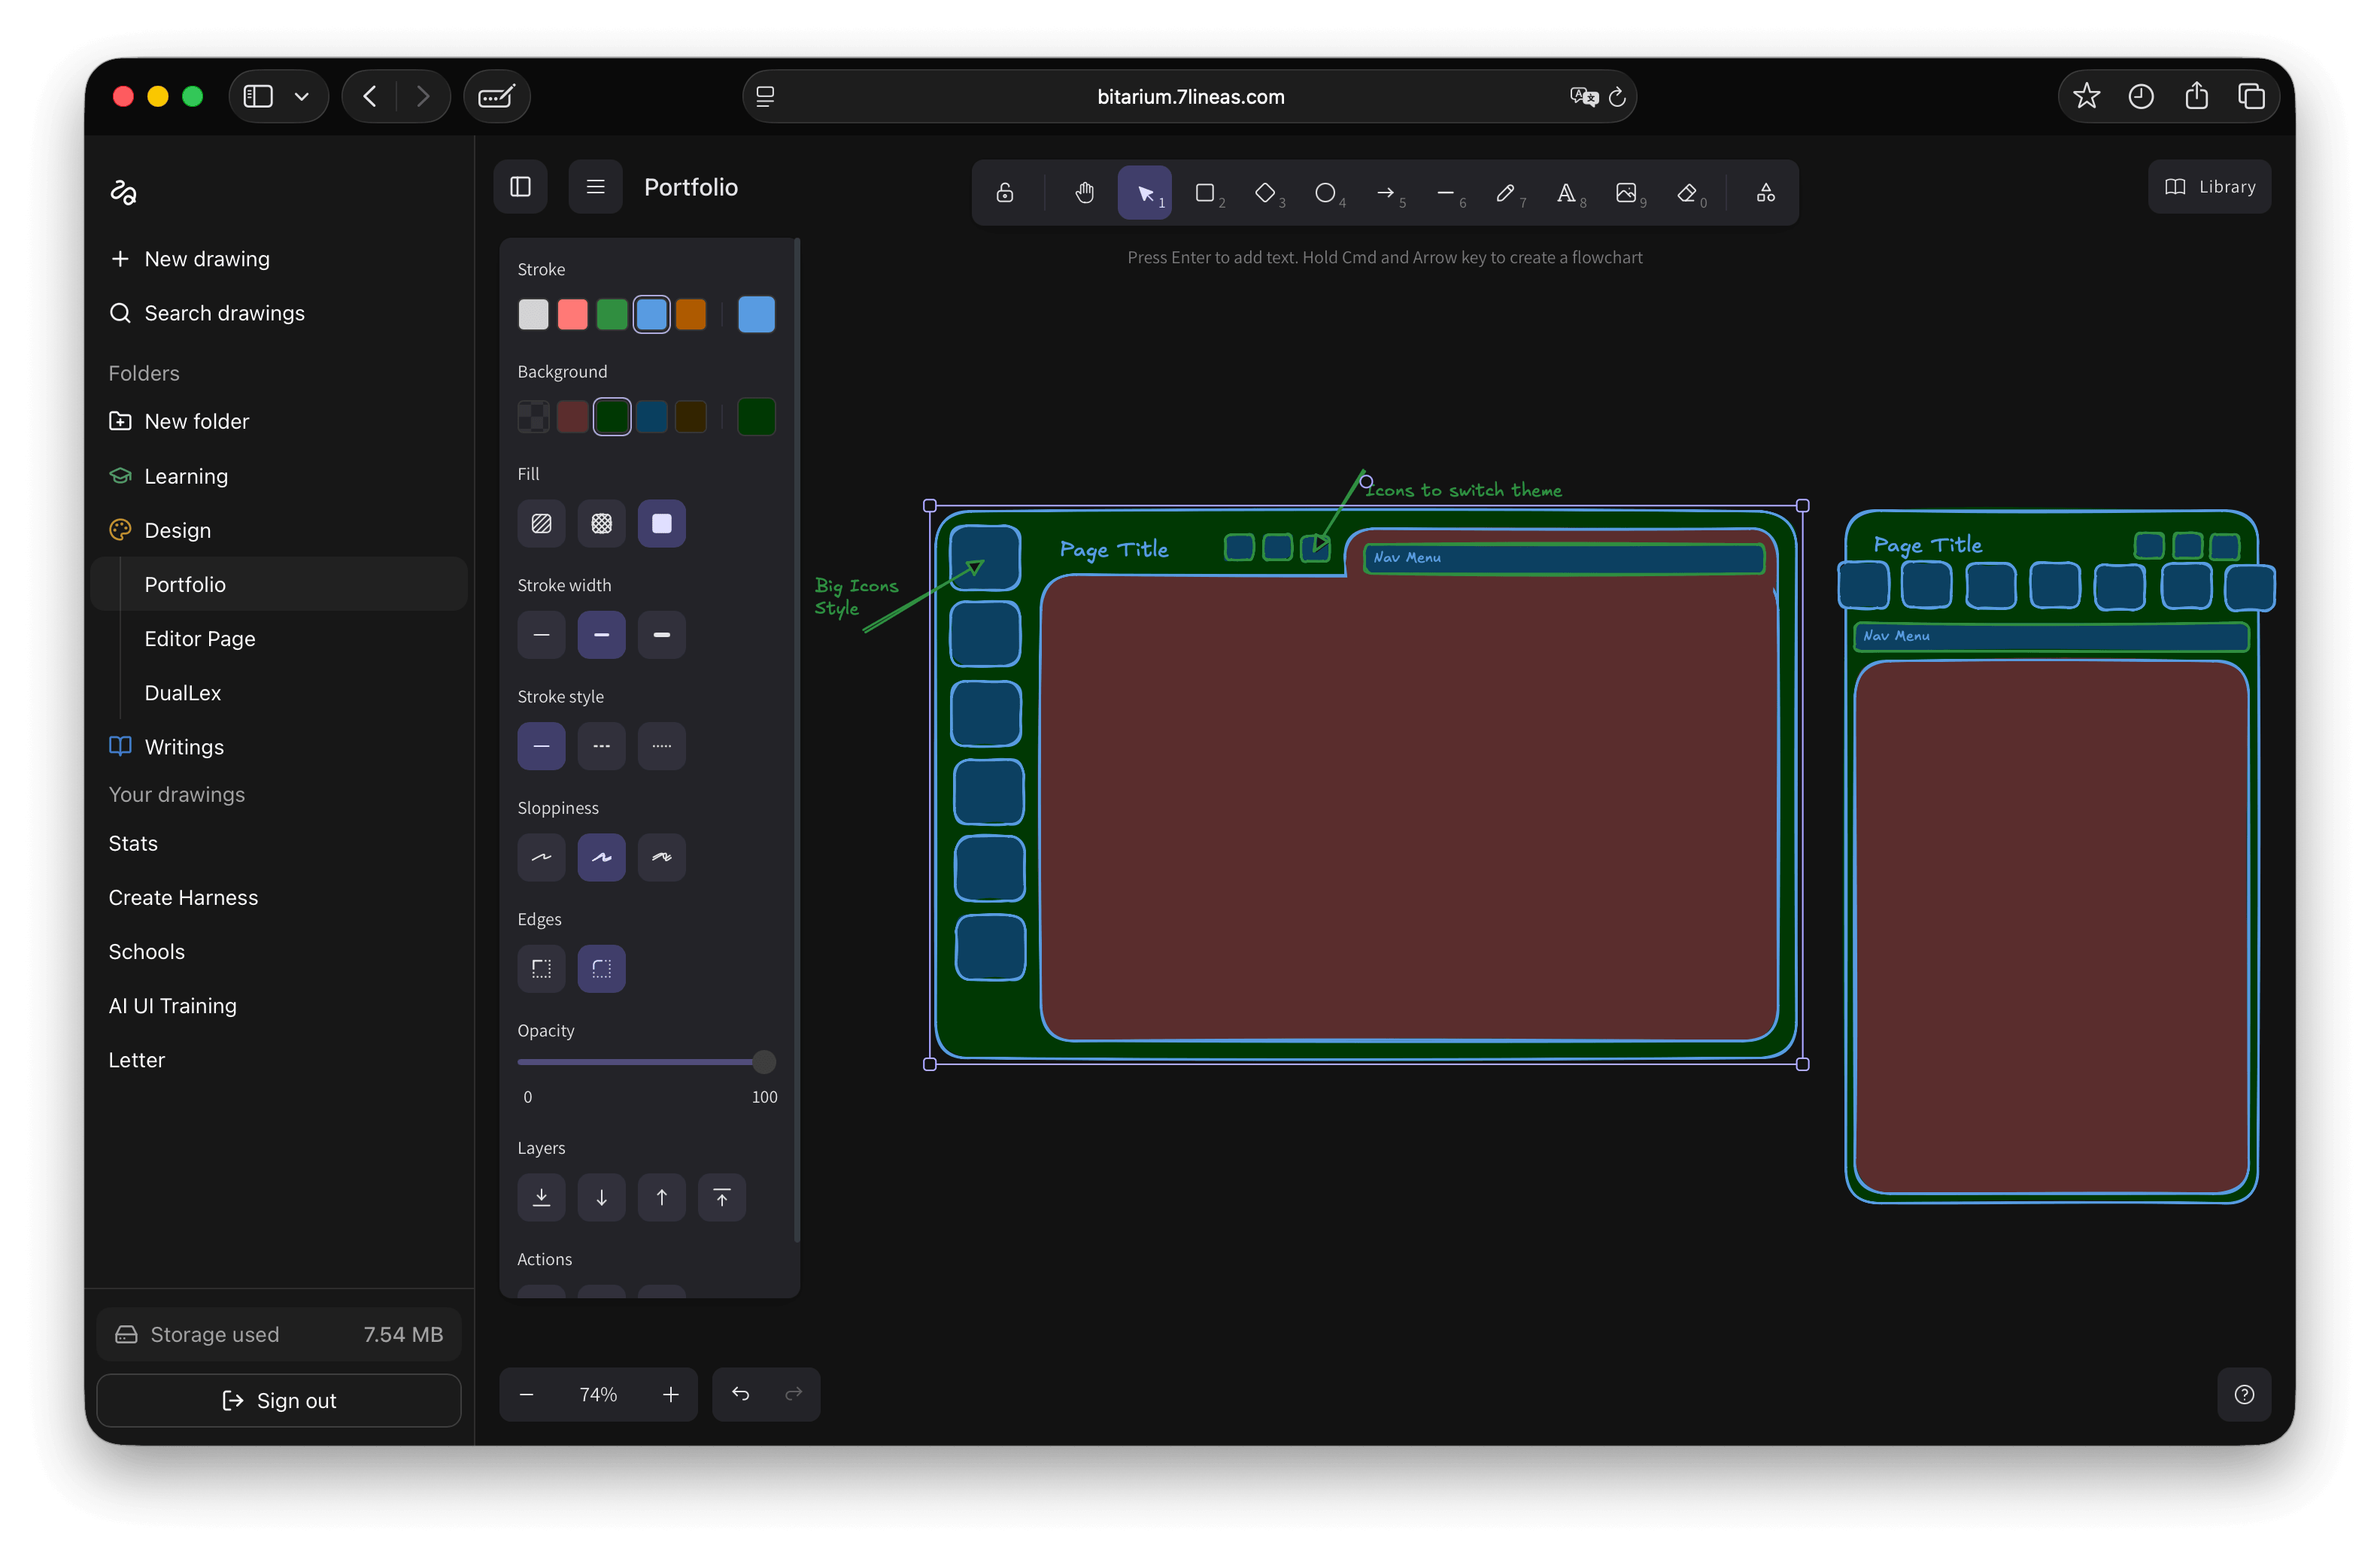The height and width of the screenshot is (1557, 2380).
Task: Select the Hand pan tool
Action: [1084, 192]
